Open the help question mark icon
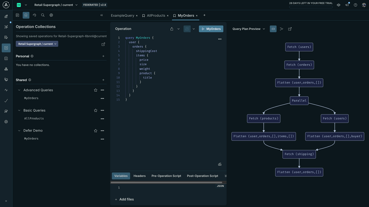Screen dimensions: 369x207 [355, 5]
